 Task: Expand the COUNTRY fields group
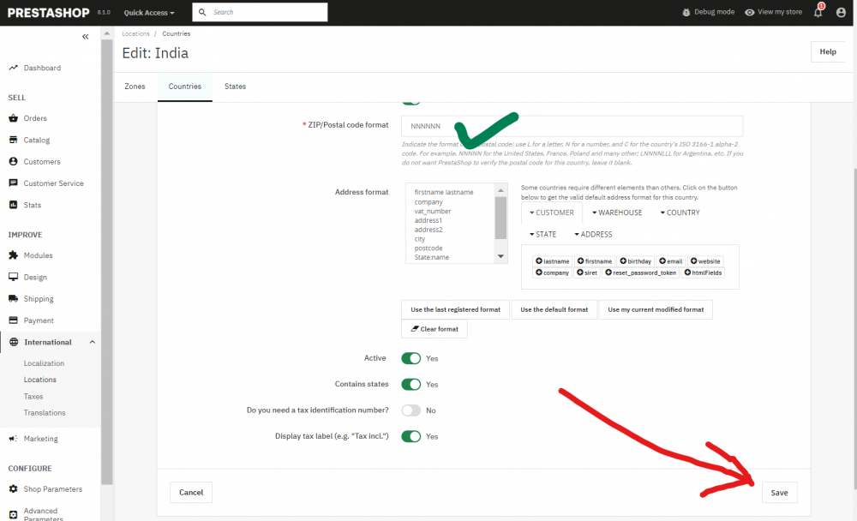[x=680, y=213]
